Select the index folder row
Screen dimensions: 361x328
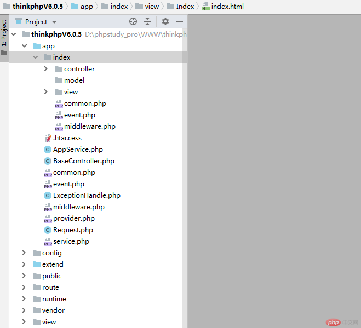tap(98, 57)
